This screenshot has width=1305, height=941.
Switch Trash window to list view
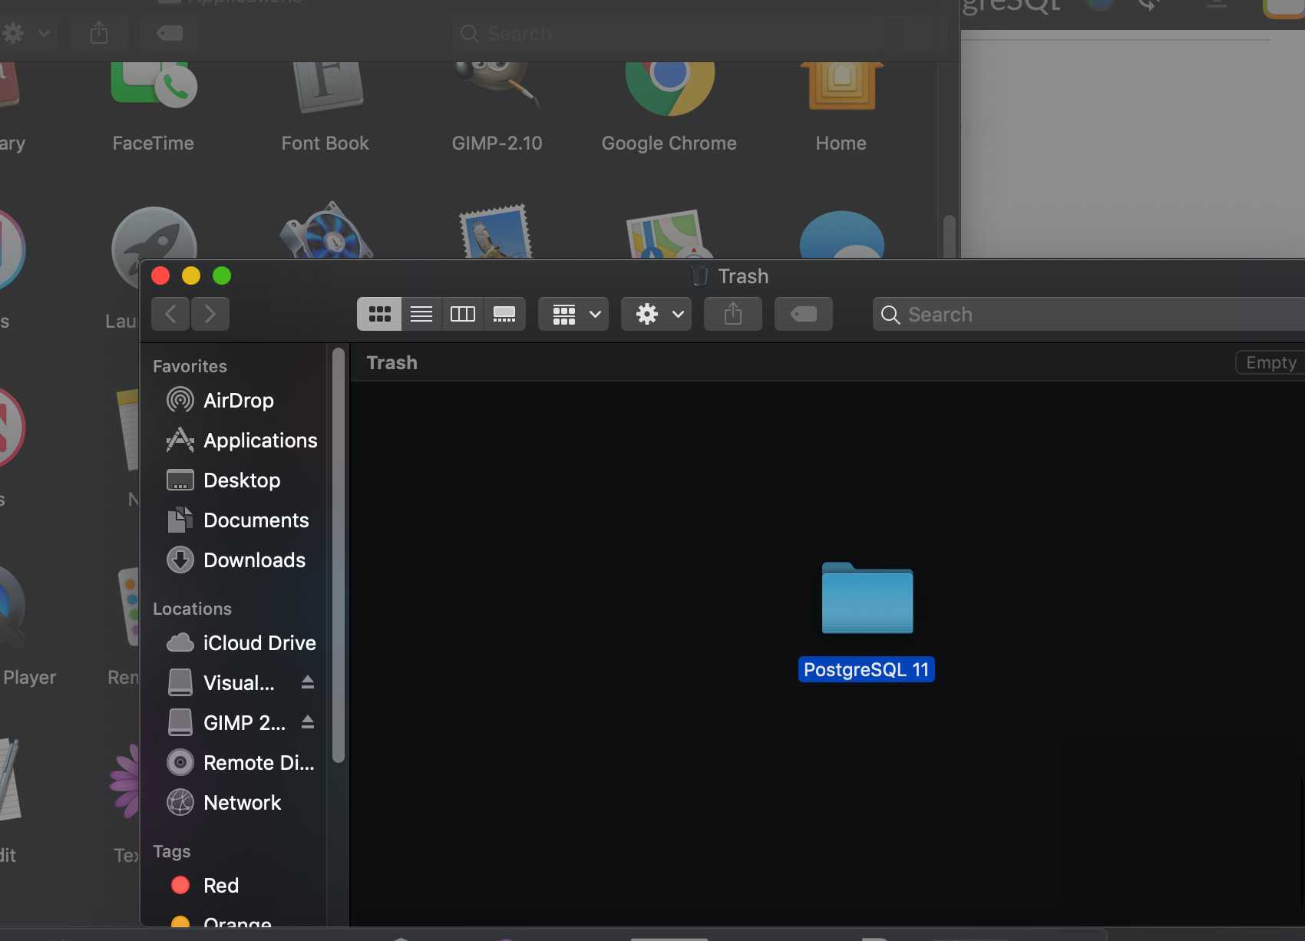[x=421, y=314]
